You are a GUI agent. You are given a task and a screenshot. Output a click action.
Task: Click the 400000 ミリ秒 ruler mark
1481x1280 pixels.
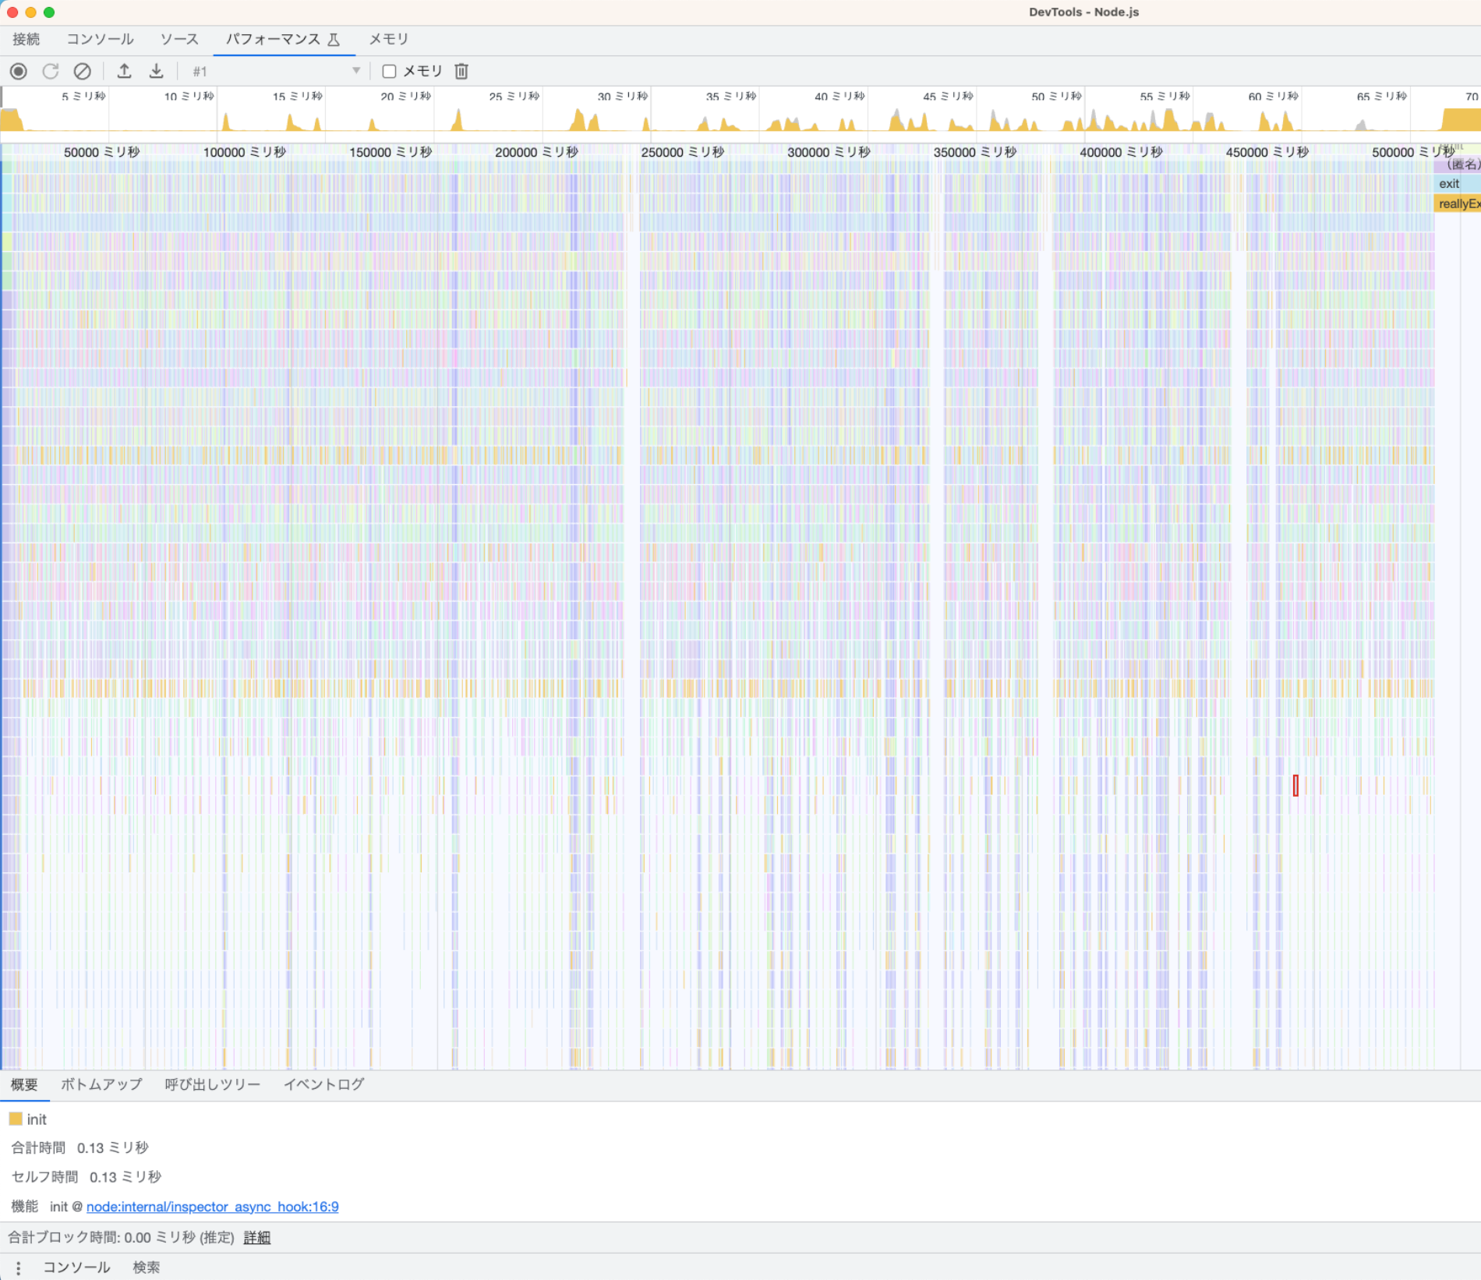1120,153
